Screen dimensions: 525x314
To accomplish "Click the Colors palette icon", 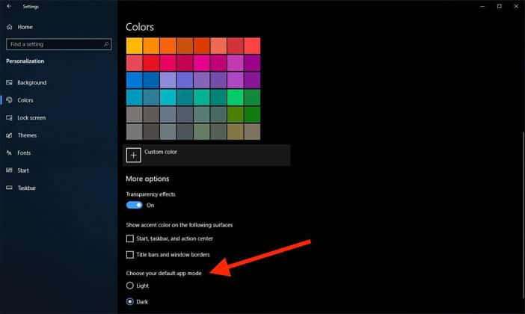I will tap(10, 99).
